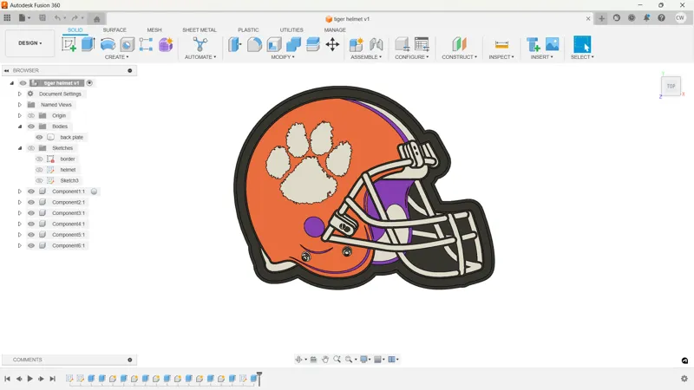Screen dimensions: 694x390
Task: Open timeline settings gear
Action: 684,379
